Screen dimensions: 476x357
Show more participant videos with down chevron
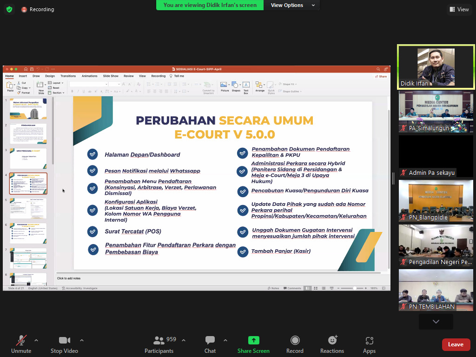coord(436,322)
